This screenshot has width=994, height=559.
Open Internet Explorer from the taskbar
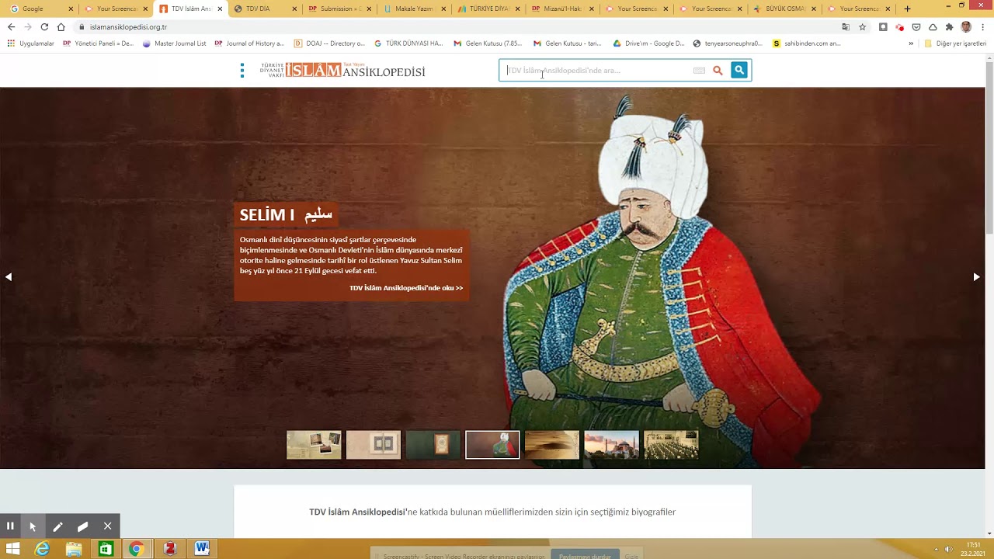tap(43, 549)
